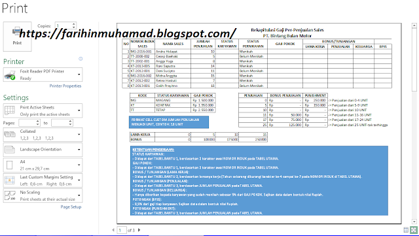Toggle Zoom to Page icon

(414, 230)
